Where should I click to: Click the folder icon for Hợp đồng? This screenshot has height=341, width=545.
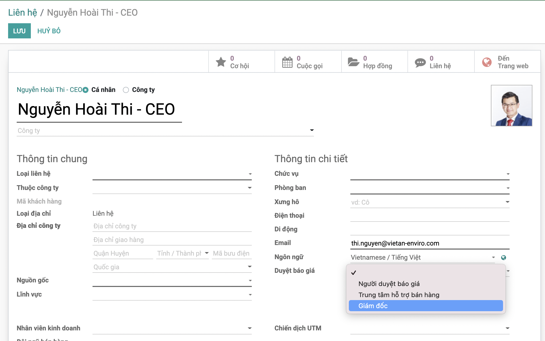(353, 62)
